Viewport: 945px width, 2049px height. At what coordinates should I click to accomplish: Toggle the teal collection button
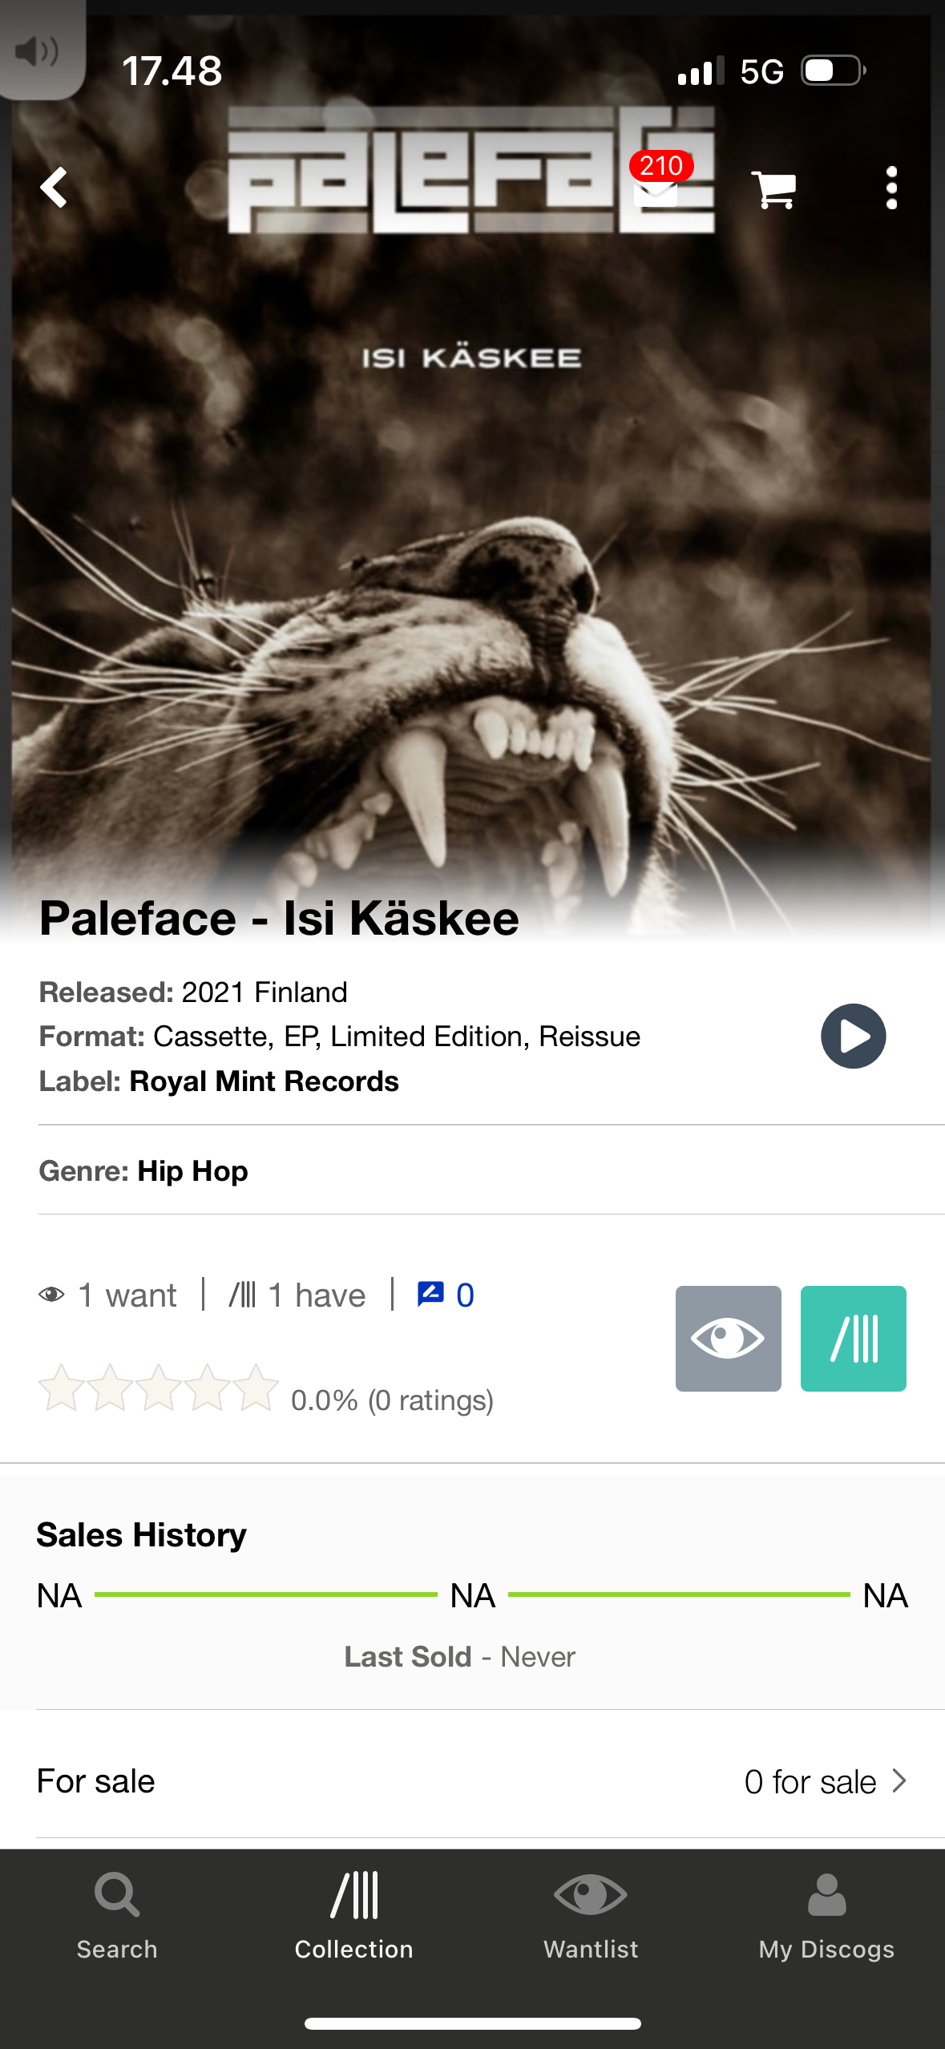pyautogui.click(x=853, y=1338)
